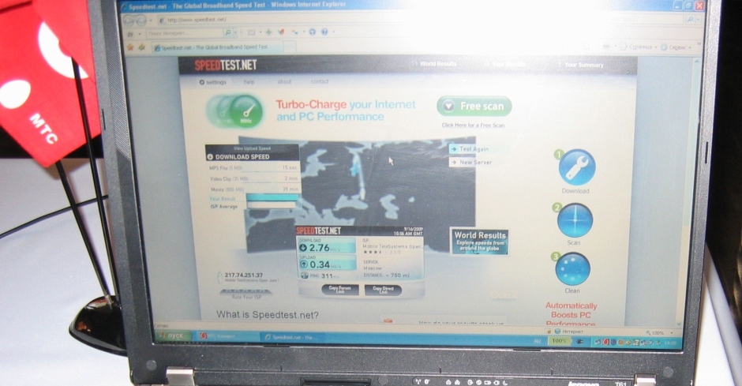Click the blue wrench Download icon
The height and width of the screenshot is (386, 742).
coord(576,167)
